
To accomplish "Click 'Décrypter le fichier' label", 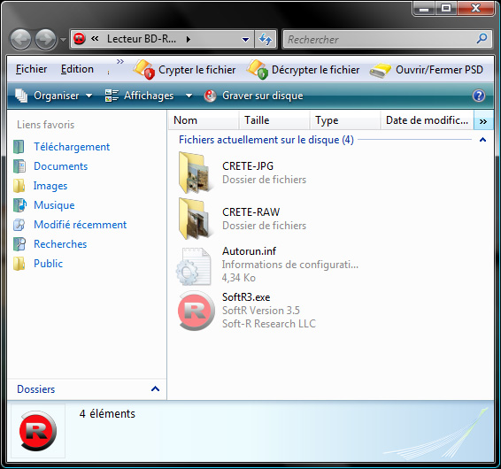I will tap(315, 70).
